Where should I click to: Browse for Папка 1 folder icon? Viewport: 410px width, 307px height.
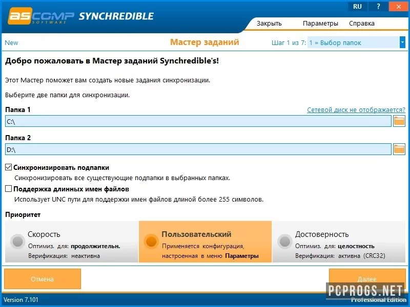pyautogui.click(x=399, y=121)
